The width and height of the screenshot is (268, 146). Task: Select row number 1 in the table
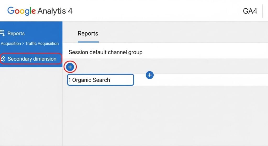click(x=69, y=80)
